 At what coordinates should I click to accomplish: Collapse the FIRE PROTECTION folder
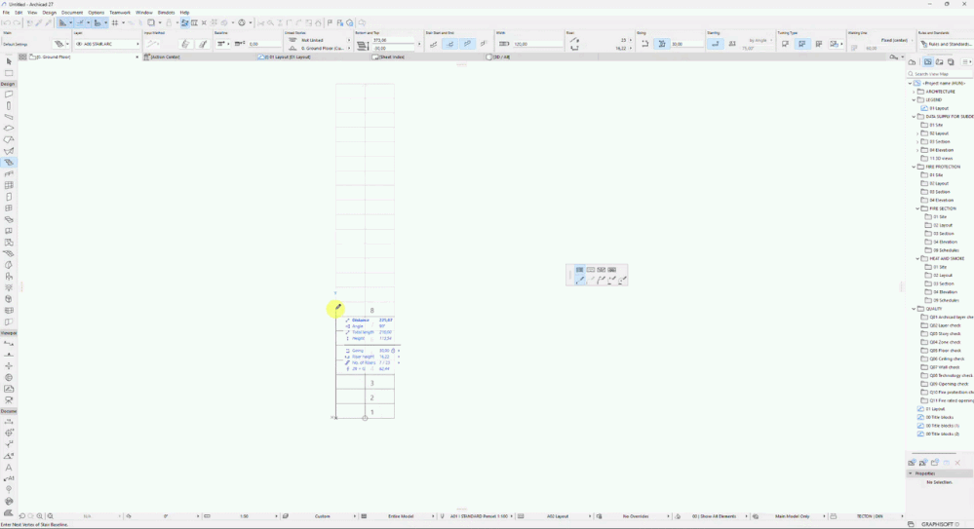coord(914,167)
